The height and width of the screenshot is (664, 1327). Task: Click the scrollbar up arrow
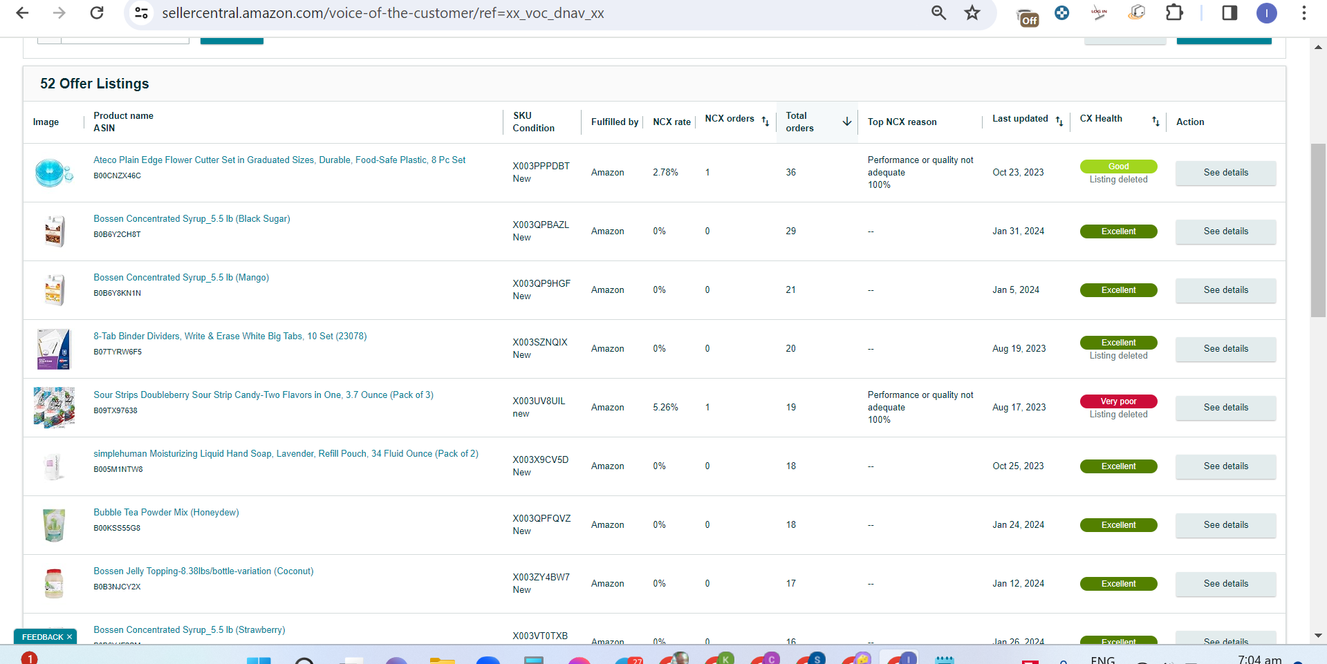pyautogui.click(x=1318, y=47)
